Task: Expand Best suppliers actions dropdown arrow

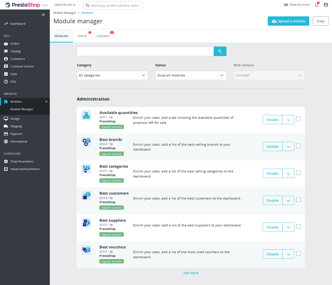Action: click(x=288, y=227)
